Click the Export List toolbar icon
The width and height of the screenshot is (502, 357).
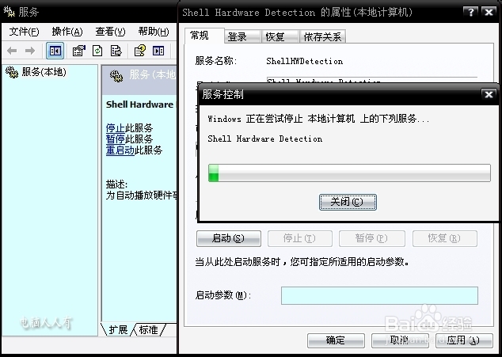[x=116, y=51]
